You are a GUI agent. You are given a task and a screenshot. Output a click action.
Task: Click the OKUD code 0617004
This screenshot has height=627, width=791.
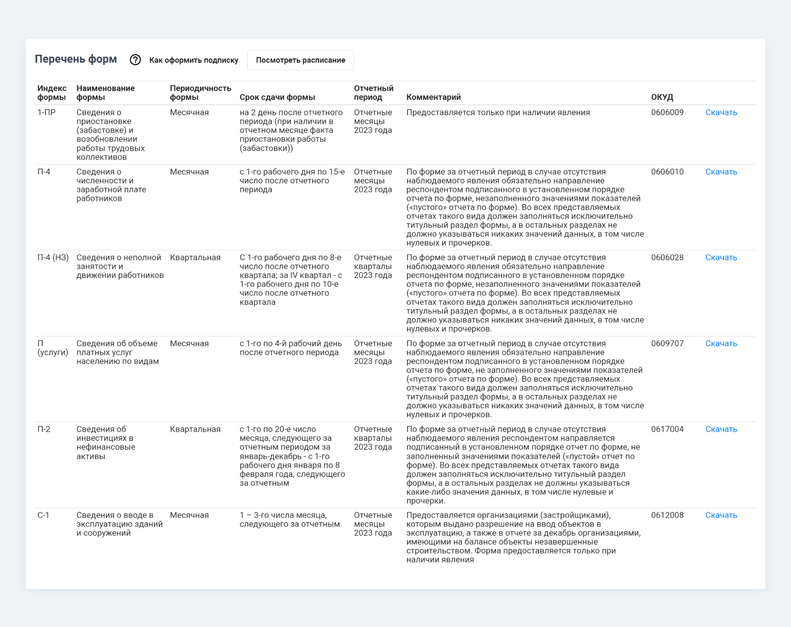667,429
